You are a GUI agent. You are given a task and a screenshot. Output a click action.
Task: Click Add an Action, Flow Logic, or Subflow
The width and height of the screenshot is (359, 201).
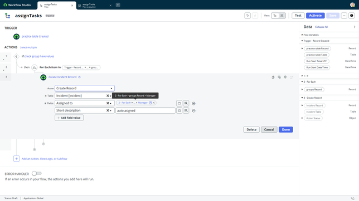[44, 159]
